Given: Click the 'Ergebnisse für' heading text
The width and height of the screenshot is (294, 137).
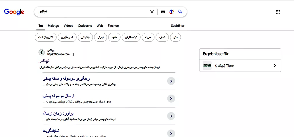Looking at the screenshot, I should [x=216, y=54].
